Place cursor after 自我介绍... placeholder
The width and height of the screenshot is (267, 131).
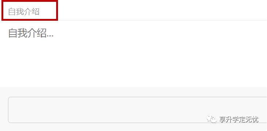pyautogui.click(x=54, y=33)
